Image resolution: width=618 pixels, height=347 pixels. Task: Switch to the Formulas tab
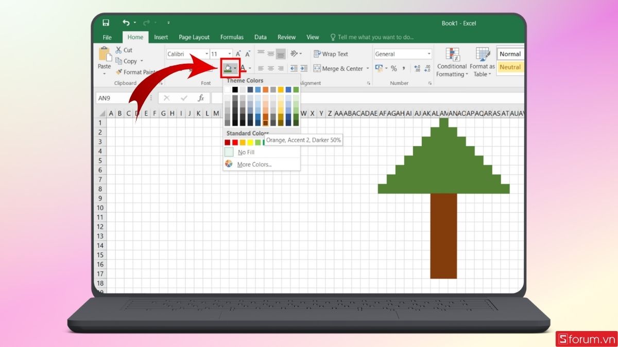(232, 37)
